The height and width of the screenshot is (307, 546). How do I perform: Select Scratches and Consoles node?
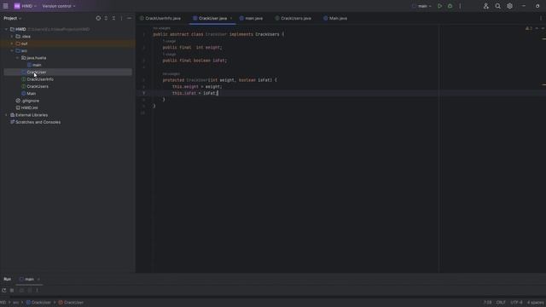(35, 122)
